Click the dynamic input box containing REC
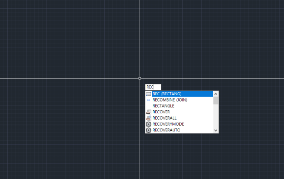284x179 pixels. coord(153,87)
